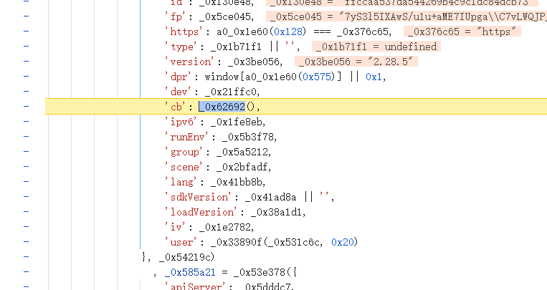Click the _0x38a1d1 variable after 'loadVersion'
Image resolution: width=547 pixels, height=290 pixels.
[x=279, y=212]
